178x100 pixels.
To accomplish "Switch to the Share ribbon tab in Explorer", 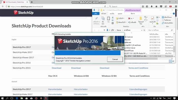I will 112,14.
